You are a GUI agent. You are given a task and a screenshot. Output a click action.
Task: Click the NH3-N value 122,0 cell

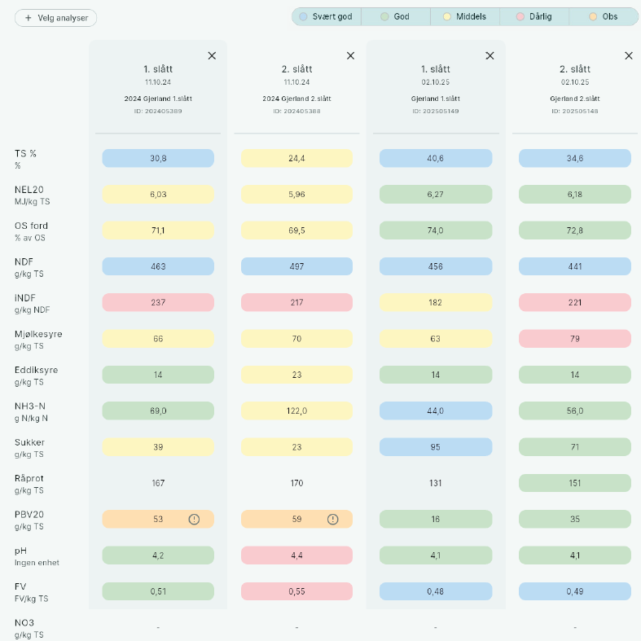(296, 411)
